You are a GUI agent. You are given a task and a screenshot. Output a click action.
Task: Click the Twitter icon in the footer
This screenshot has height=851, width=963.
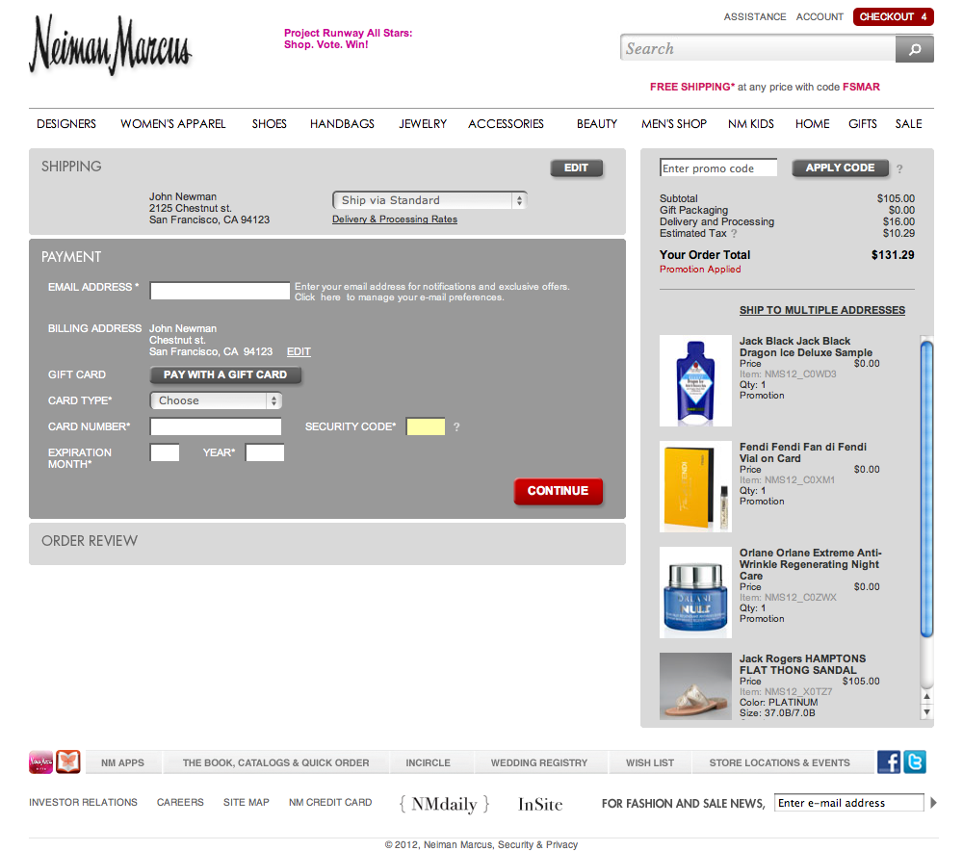[914, 761]
